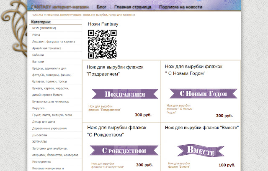
Task: Click small description link "С Рождеством"
Action: (108, 165)
